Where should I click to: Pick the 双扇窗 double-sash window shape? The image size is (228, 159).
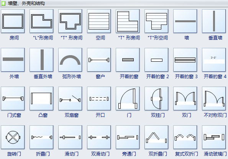[70, 98]
